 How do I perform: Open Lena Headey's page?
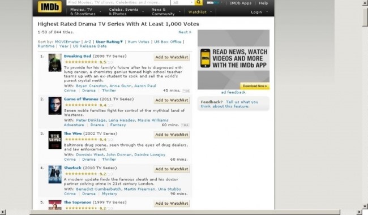[x=122, y=121]
